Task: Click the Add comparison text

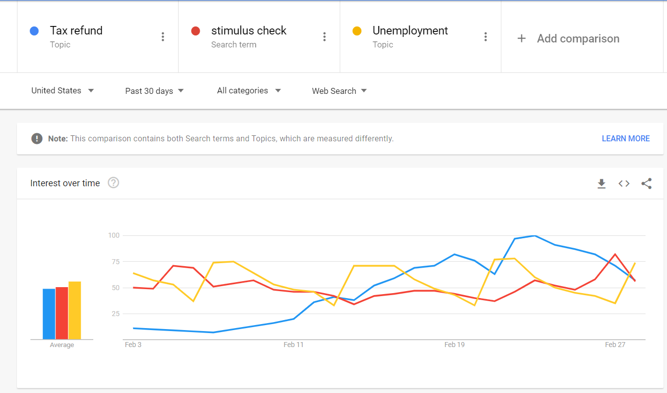Action: click(x=578, y=38)
